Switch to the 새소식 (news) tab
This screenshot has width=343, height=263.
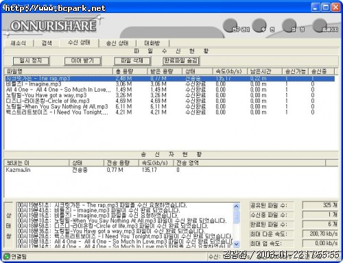click(19, 43)
